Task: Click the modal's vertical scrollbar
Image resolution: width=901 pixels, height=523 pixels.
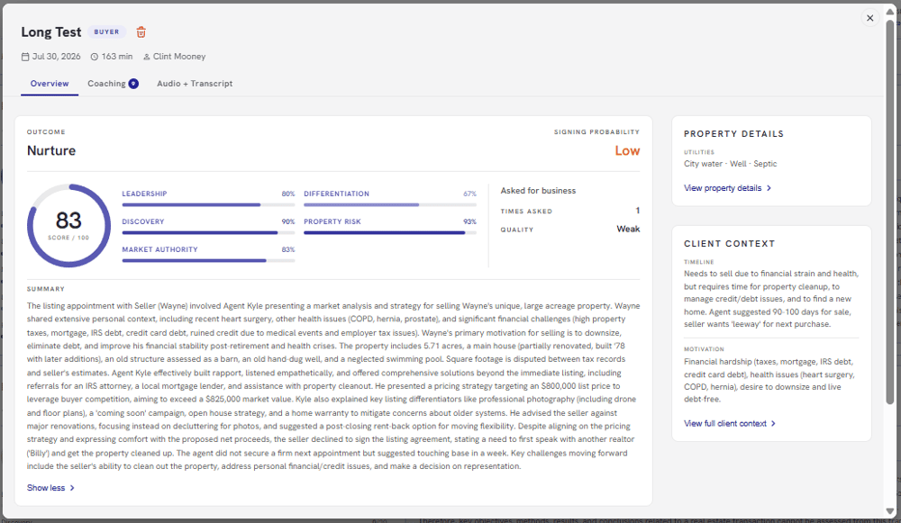Action: tap(889, 212)
